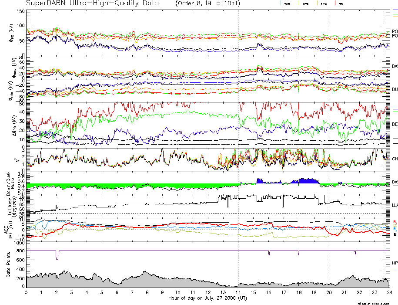
Task: Click the blue filled Dawn/Dusk region near hour 19
Action: click(304, 180)
